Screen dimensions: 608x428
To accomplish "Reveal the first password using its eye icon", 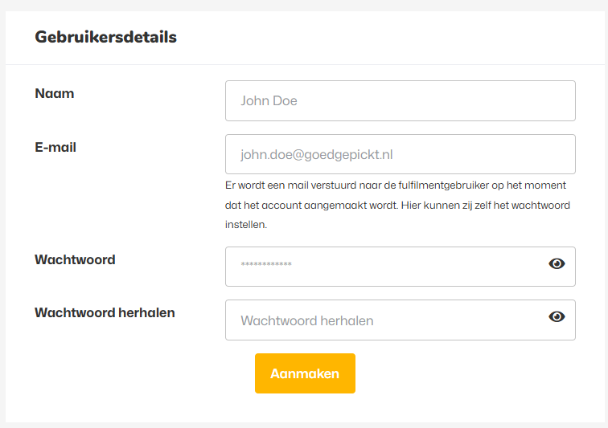I will click(557, 263).
